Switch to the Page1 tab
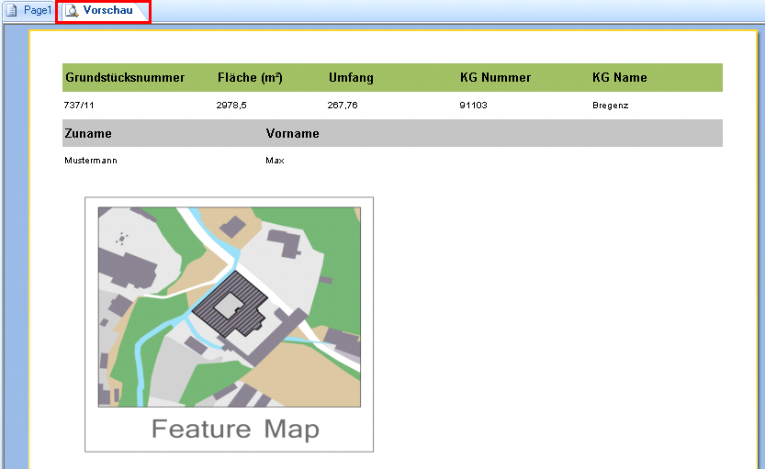Screen dimensions: 765x469 click(37, 10)
